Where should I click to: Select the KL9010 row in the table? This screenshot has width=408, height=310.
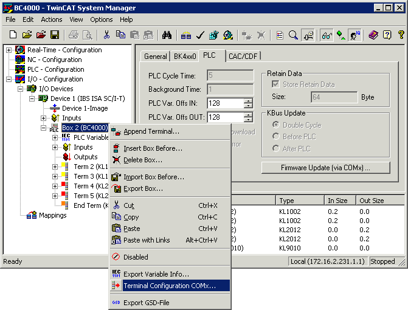pos(317,248)
